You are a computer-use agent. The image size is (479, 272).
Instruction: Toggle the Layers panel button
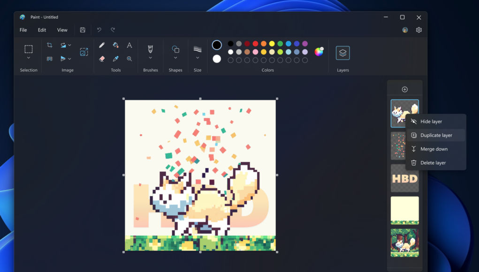343,53
